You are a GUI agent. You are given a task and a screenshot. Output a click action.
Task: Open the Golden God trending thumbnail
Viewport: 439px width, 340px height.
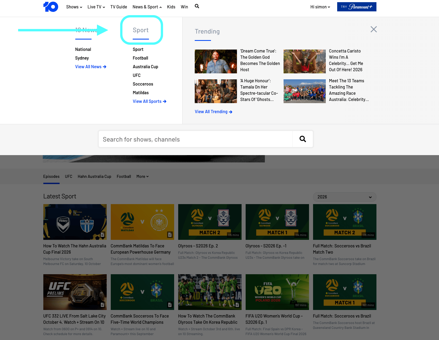point(216,61)
